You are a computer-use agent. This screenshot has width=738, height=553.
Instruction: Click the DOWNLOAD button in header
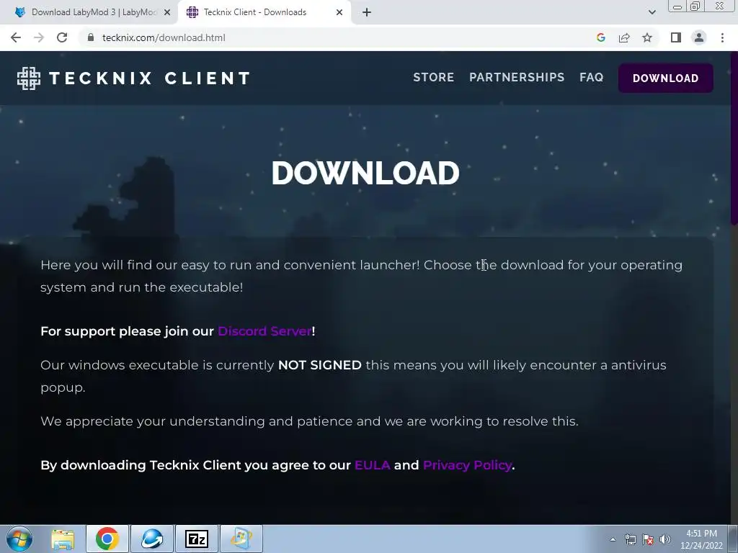[x=665, y=78]
